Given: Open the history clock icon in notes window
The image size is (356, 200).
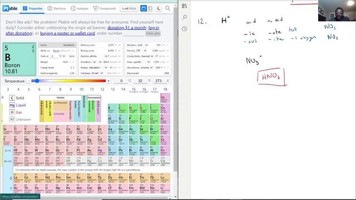Looking at the screenshot, I should [185, 29].
